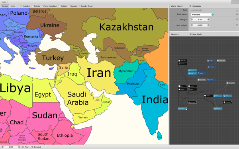
Task: Click the Pakistan label on the map
Action: coord(133,83)
